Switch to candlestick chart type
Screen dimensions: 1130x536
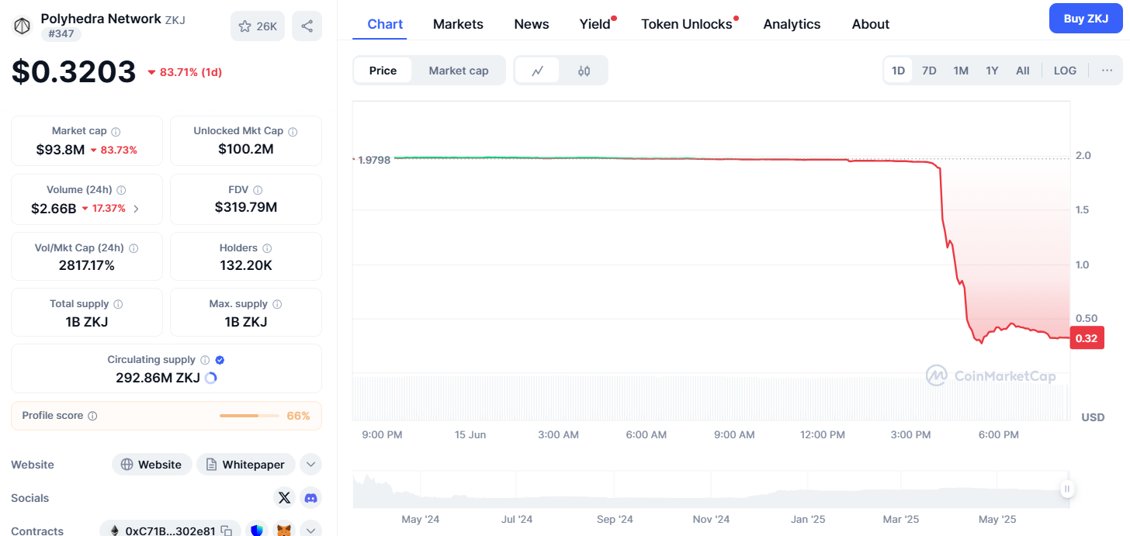[x=584, y=71]
